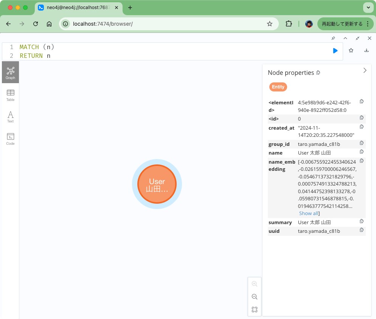
Task: Collapse the Node properties panel
Action: tap(365, 70)
